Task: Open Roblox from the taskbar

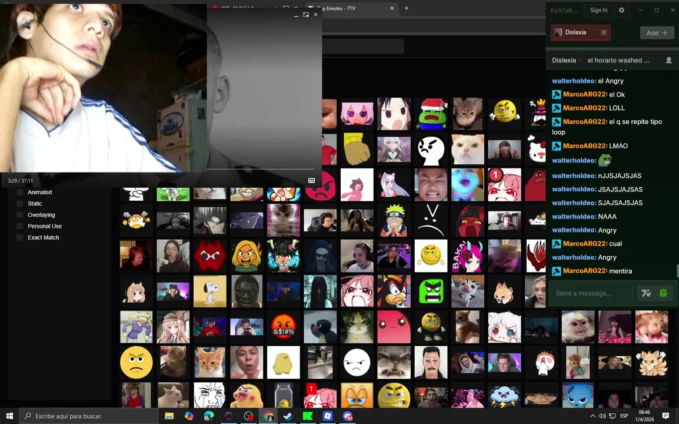Action: (328, 416)
